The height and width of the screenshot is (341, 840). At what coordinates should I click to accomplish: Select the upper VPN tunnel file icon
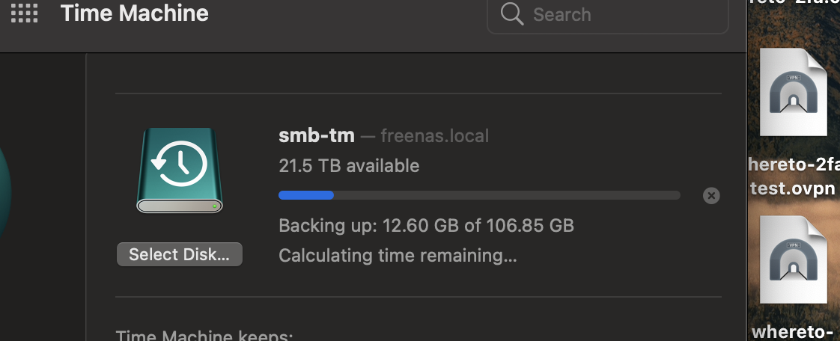click(x=794, y=92)
